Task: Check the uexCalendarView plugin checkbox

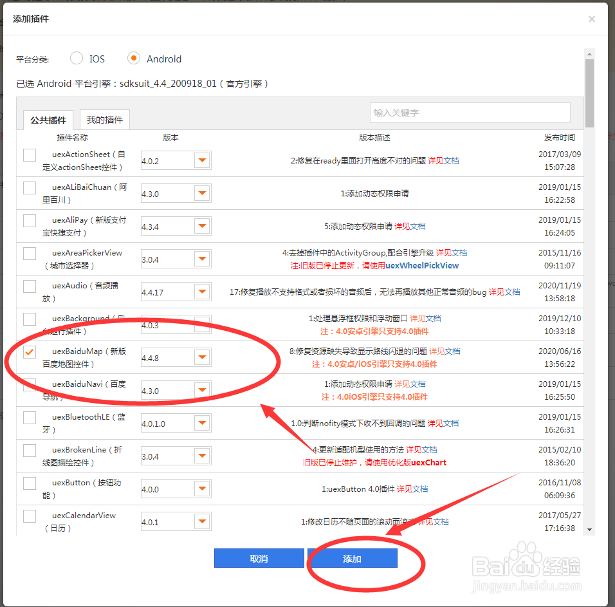Action: [30, 516]
